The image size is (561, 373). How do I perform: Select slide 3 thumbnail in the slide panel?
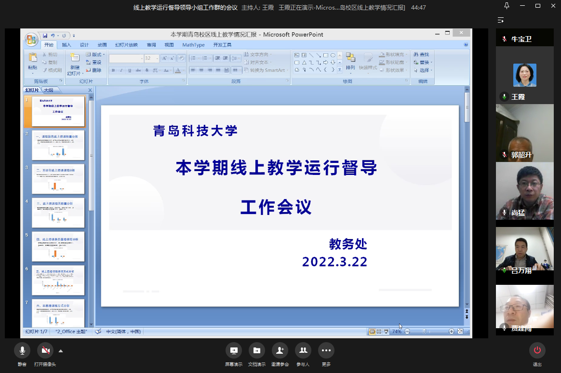[58, 179]
